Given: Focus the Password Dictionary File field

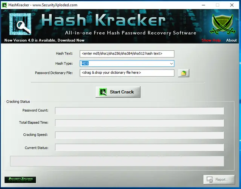Looking at the screenshot, I should 127,73.
